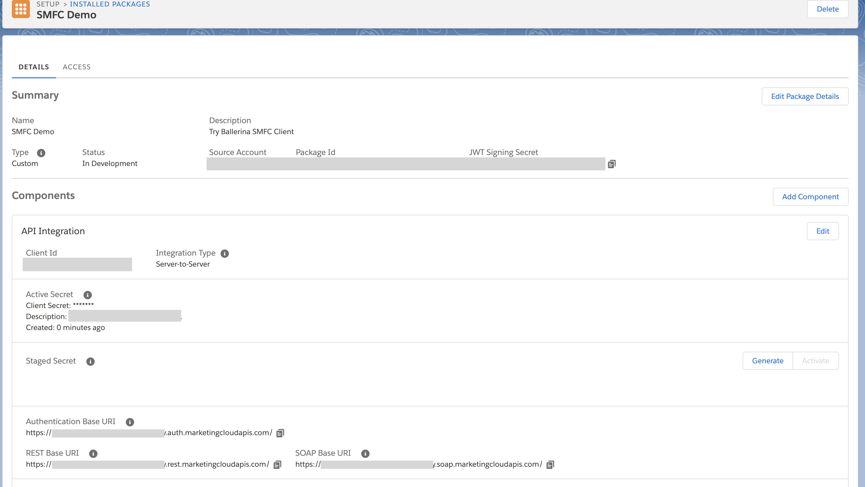Click the Add Component button
The height and width of the screenshot is (487, 865).
[x=810, y=197]
